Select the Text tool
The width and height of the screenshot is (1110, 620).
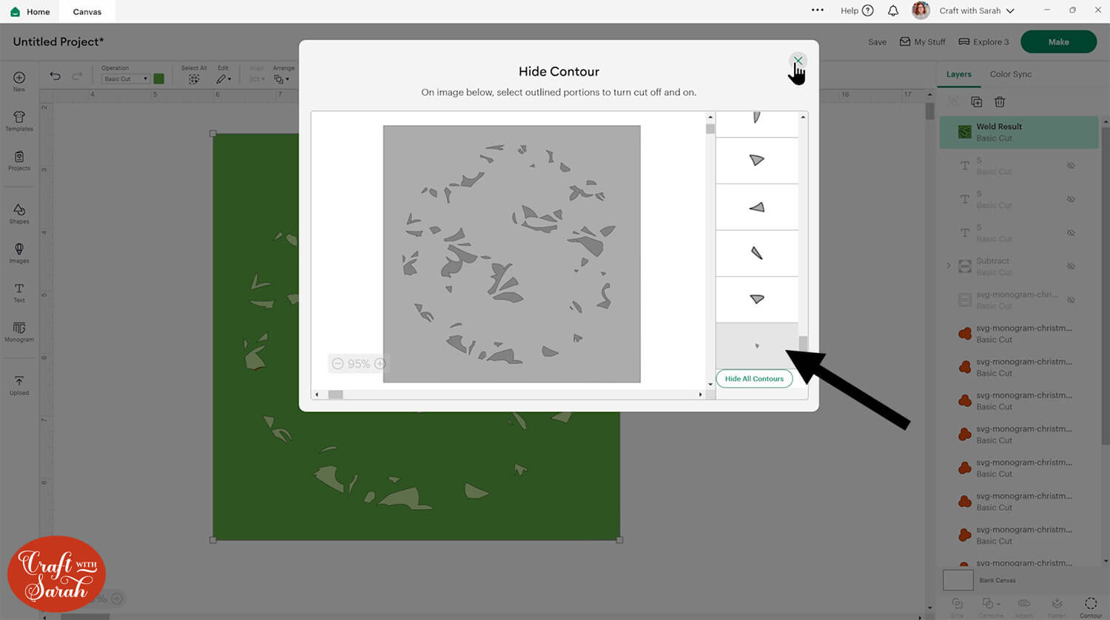point(19,293)
